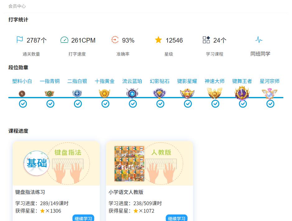Continue learning 键盘指法练习 course

click(83, 218)
